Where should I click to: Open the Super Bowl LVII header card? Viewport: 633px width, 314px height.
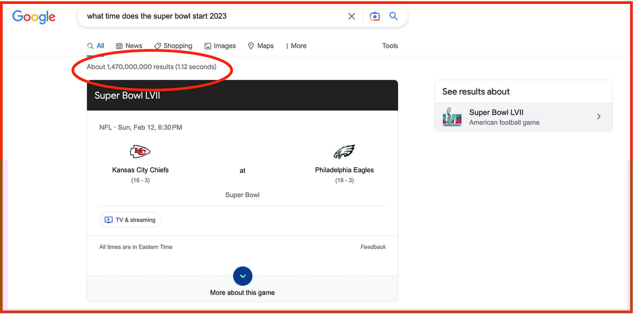pos(243,95)
